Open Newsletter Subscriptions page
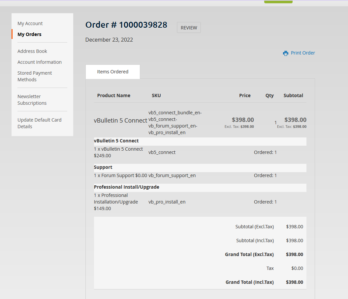 point(32,100)
